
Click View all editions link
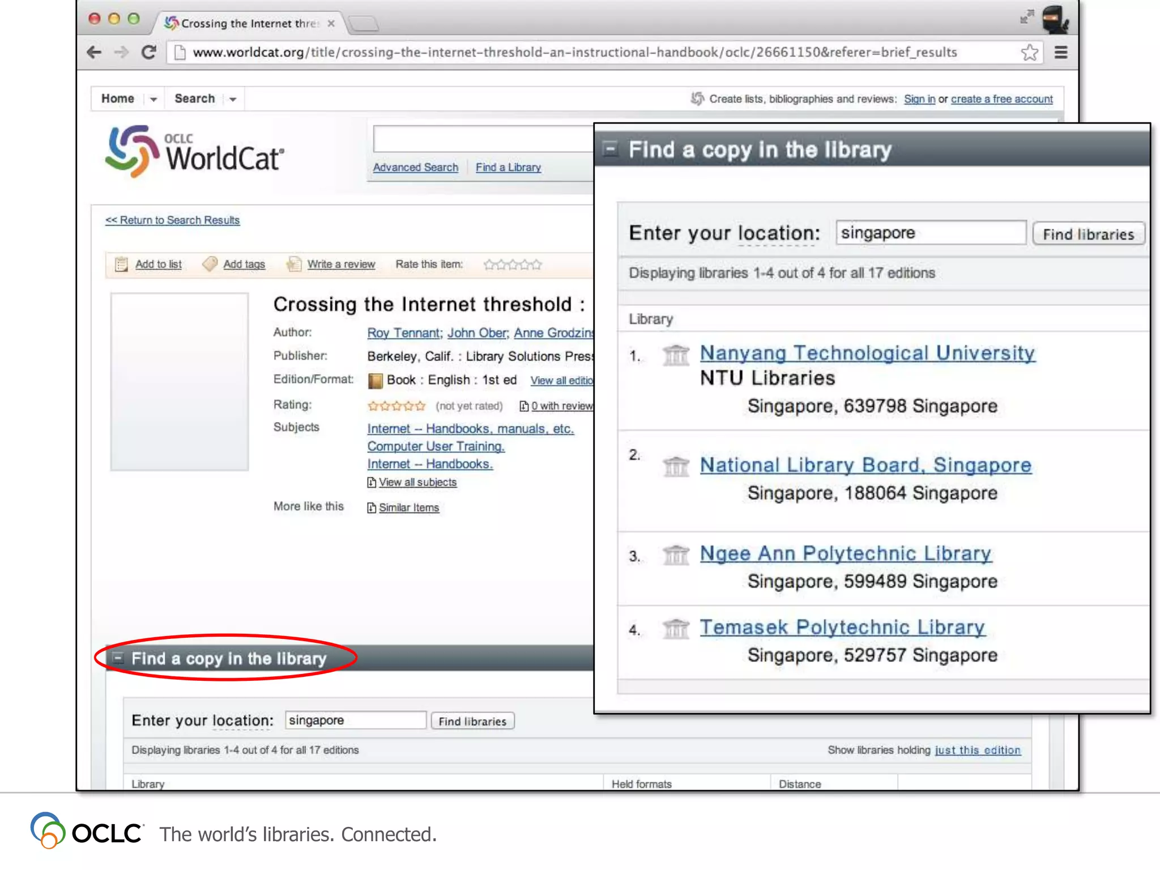[562, 381]
